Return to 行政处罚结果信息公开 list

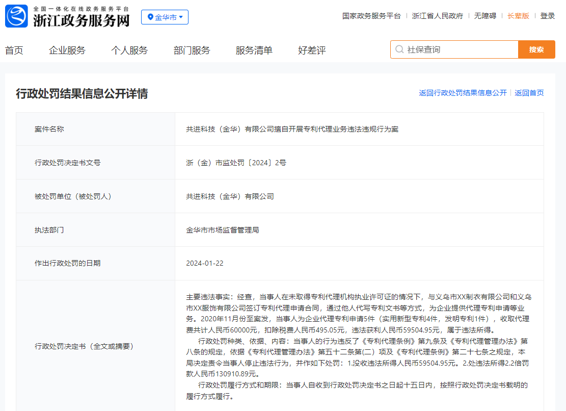463,93
